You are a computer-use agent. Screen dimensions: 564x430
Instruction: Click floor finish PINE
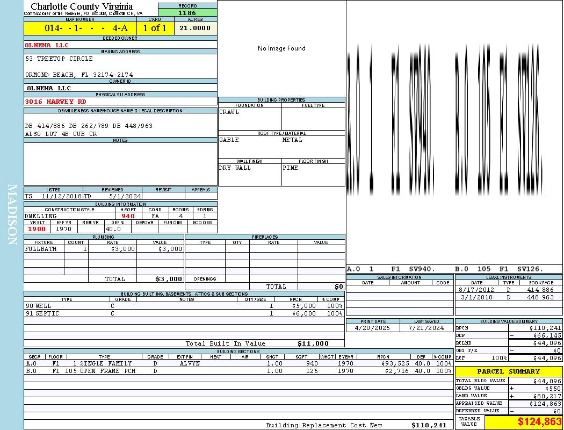click(x=290, y=168)
